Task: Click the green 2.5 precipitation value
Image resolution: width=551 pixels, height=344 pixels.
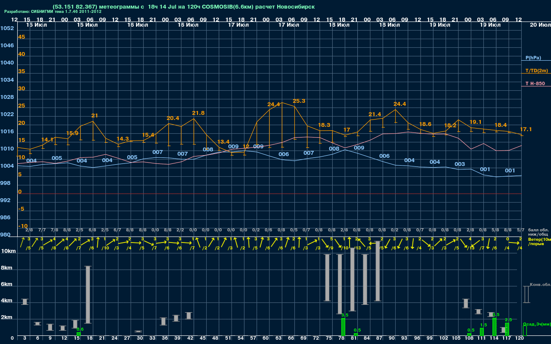Action: click(x=508, y=320)
